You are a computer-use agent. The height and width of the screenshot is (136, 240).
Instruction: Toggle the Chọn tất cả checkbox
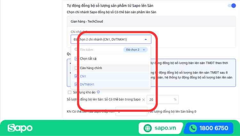76,59
